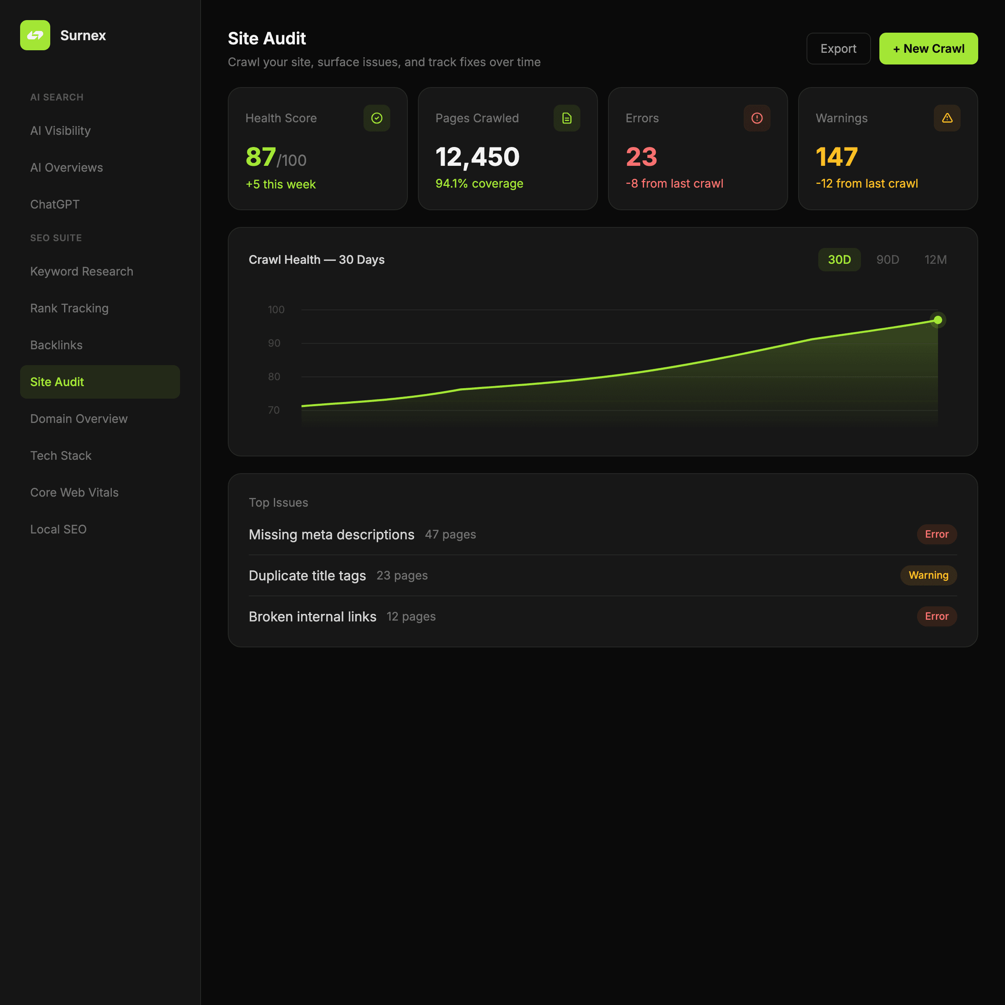Switch chart to 12M range
This screenshot has height=1005, width=1005.
pyautogui.click(x=935, y=260)
